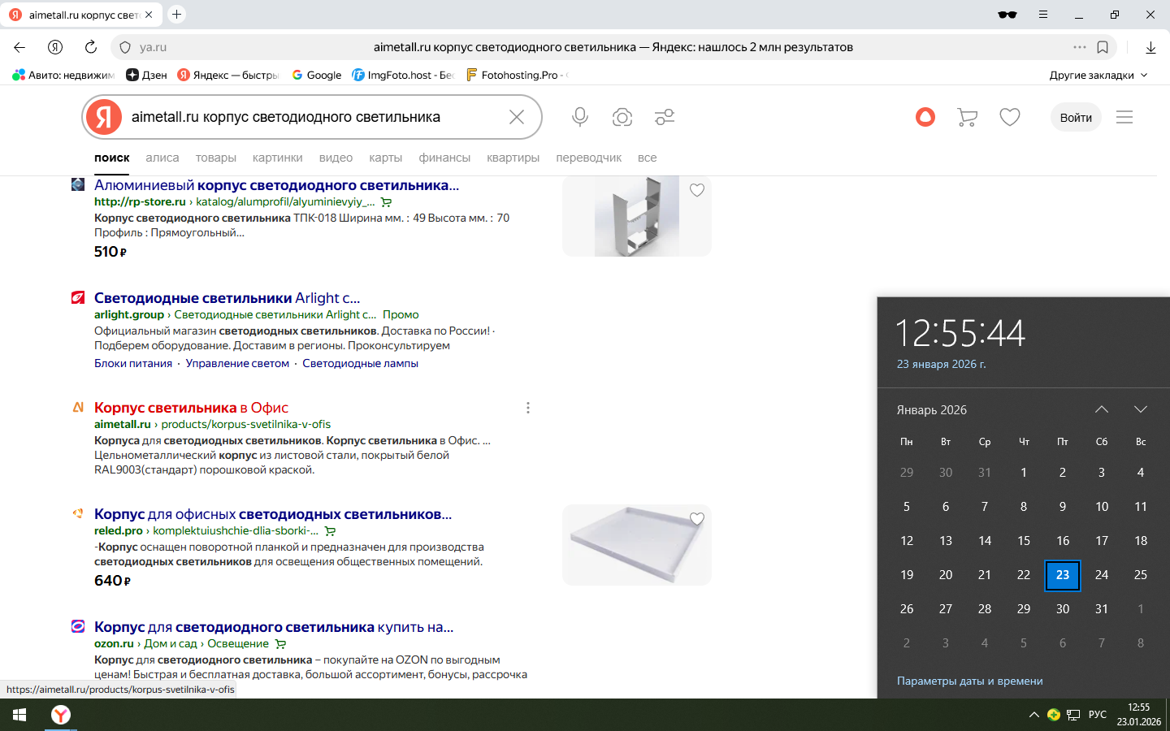Viewport: 1170px width, 731px height.
Task: Click the Войти sign-in button
Action: tap(1076, 117)
